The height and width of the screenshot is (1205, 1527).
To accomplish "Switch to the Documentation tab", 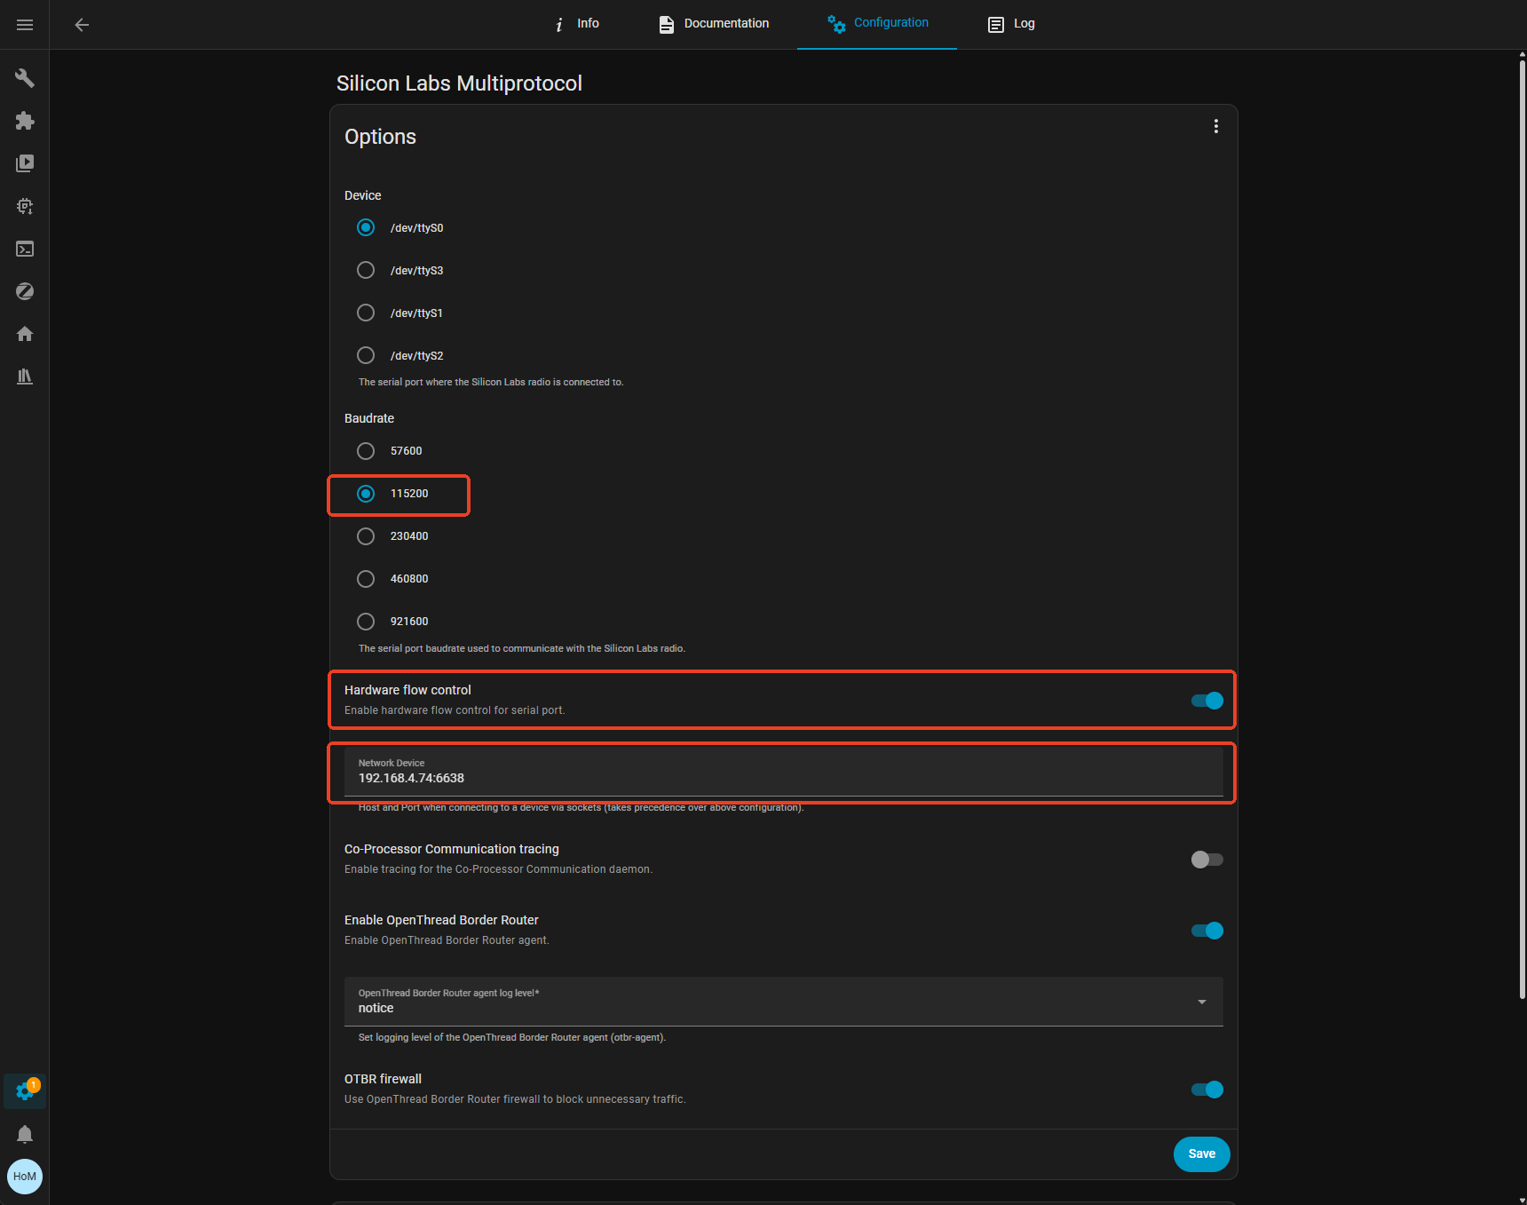I will coord(715,24).
